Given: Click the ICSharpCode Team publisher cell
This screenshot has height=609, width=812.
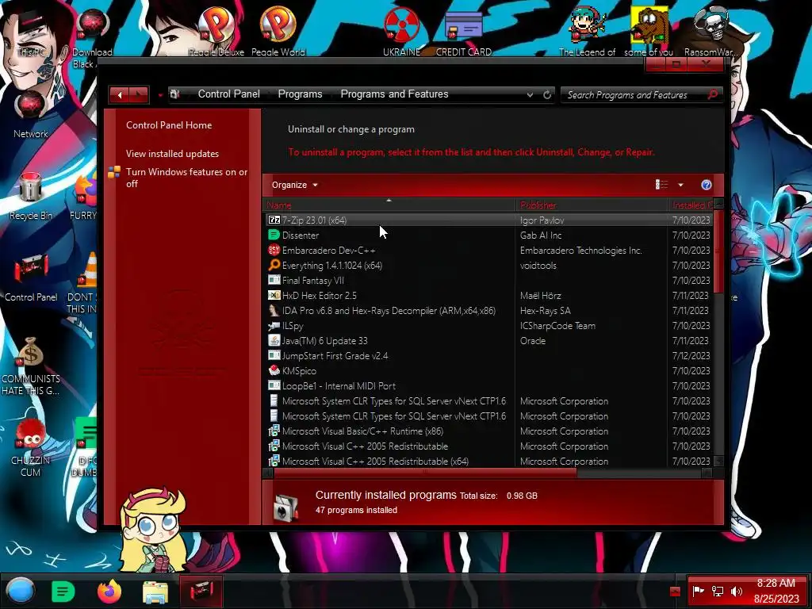Looking at the screenshot, I should pyautogui.click(x=557, y=326).
